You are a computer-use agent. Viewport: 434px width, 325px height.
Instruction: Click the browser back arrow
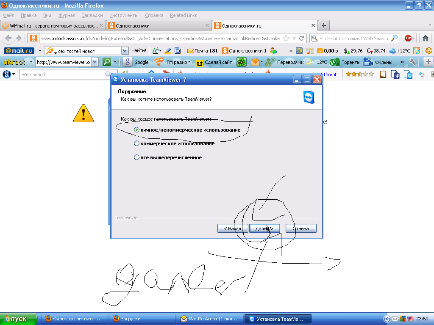(x=8, y=38)
